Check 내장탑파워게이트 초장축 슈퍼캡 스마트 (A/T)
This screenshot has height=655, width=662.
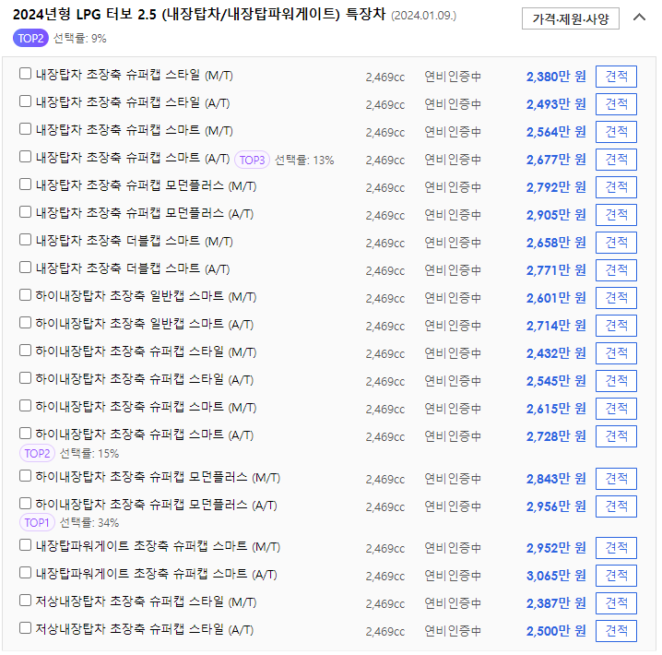tap(25, 573)
